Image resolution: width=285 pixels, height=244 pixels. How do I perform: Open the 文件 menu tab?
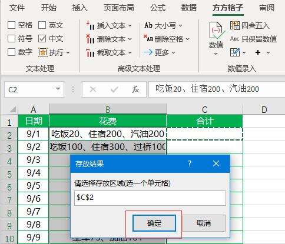pyautogui.click(x=17, y=8)
